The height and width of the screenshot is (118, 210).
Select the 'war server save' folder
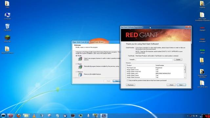[x=202, y=84]
